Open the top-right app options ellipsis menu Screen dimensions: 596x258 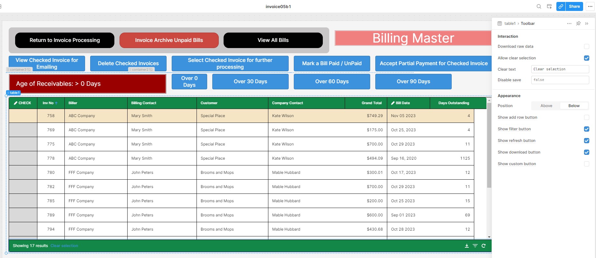click(590, 6)
